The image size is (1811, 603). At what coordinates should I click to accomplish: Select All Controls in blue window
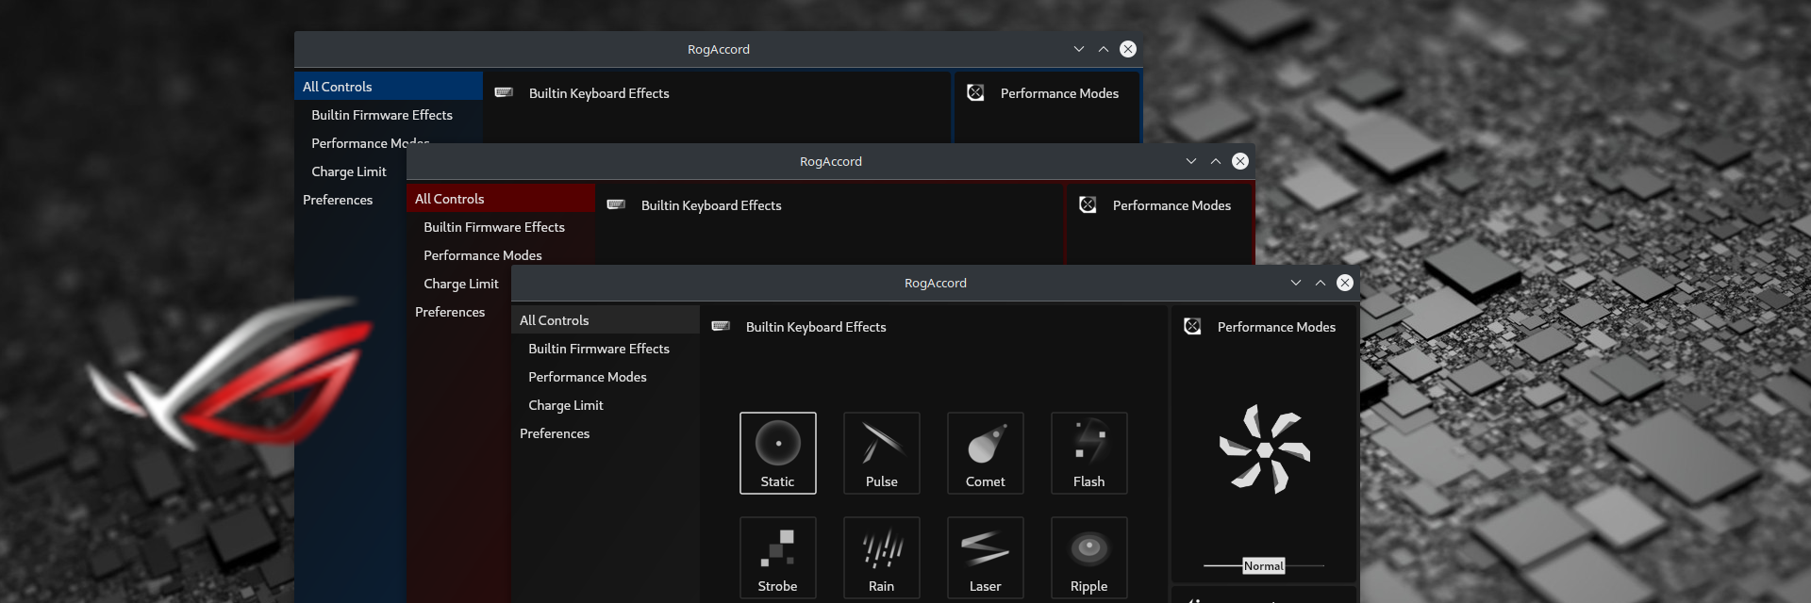click(x=389, y=87)
